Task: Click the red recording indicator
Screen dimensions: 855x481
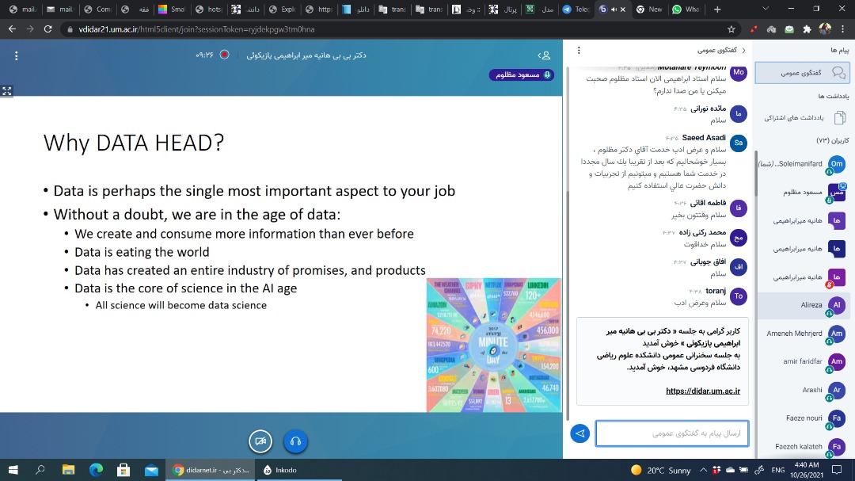Action: tap(224, 55)
